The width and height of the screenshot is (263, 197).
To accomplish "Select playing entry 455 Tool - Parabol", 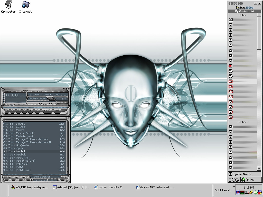I will pyautogui.click(x=34, y=151).
